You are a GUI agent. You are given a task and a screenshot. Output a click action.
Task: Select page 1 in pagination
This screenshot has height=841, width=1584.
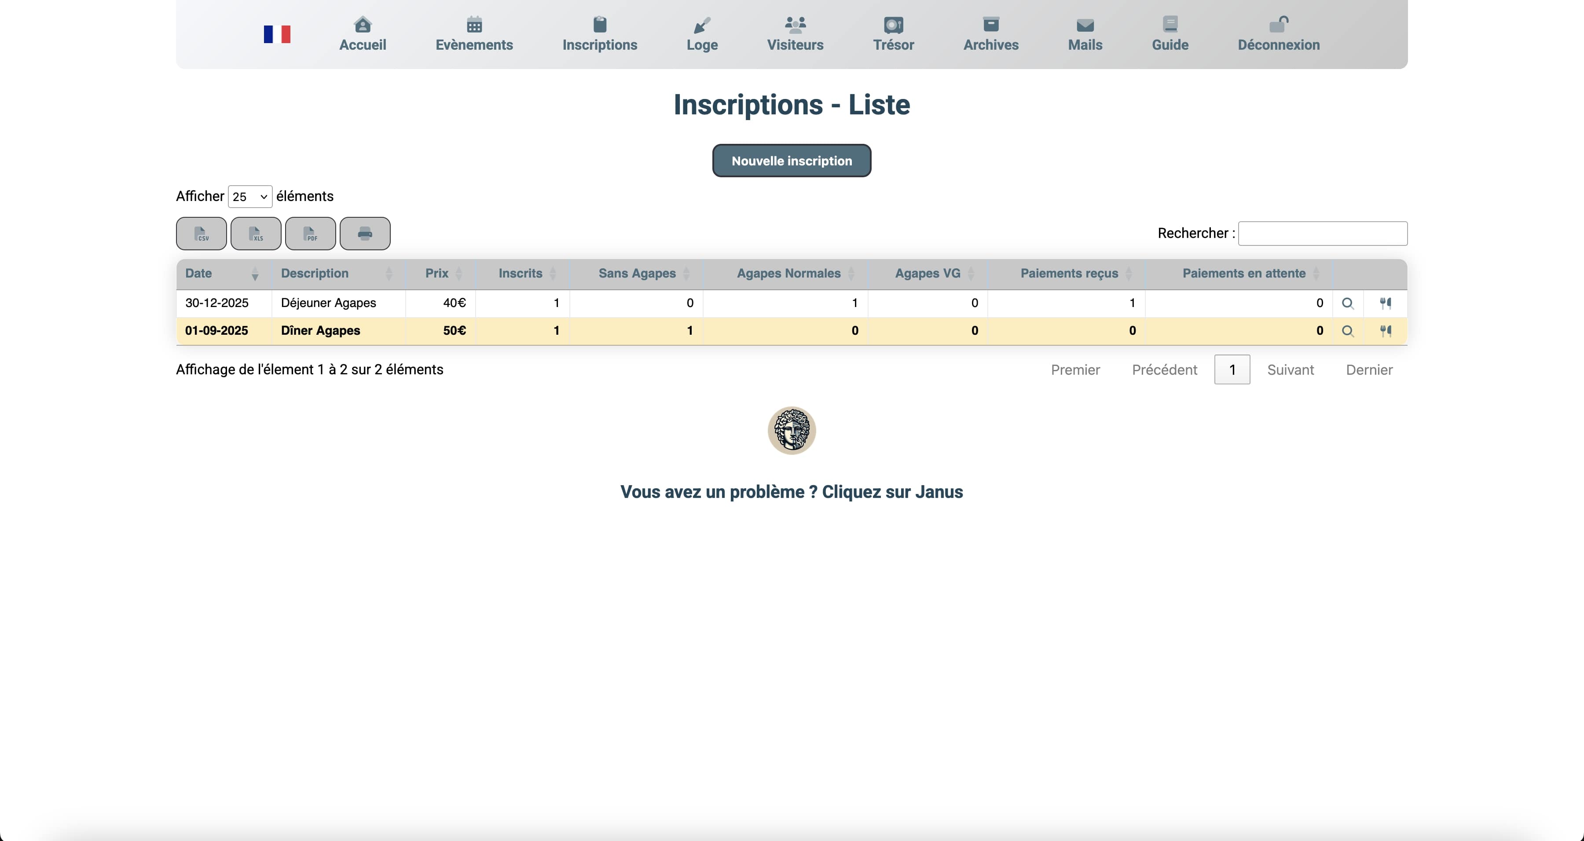(x=1232, y=370)
